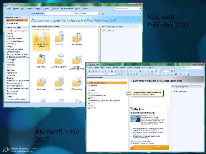This screenshot has height=154, width=206.
Task: Open the Бюллетени folder icon in Publisher
Action: pyautogui.click(x=77, y=37)
